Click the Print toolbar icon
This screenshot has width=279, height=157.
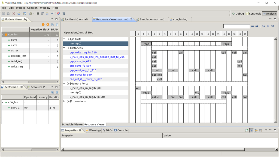tap(19, 14)
